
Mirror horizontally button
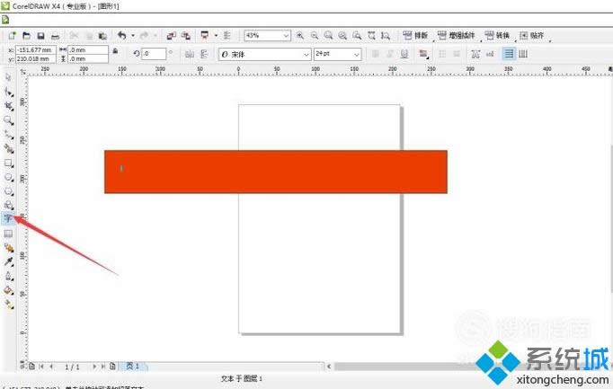tap(190, 54)
